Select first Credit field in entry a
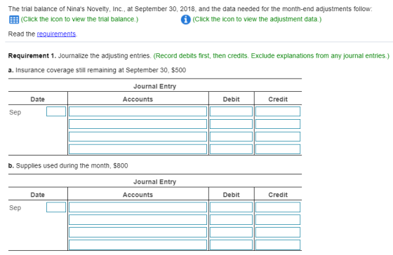 tap(278, 111)
